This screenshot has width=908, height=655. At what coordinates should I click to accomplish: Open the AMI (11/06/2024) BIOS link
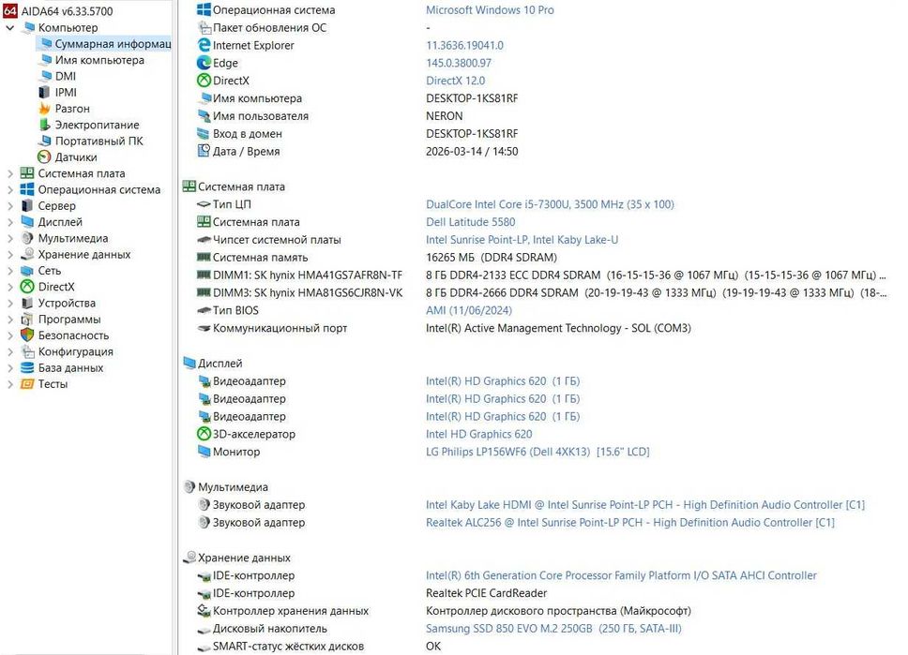click(x=468, y=310)
